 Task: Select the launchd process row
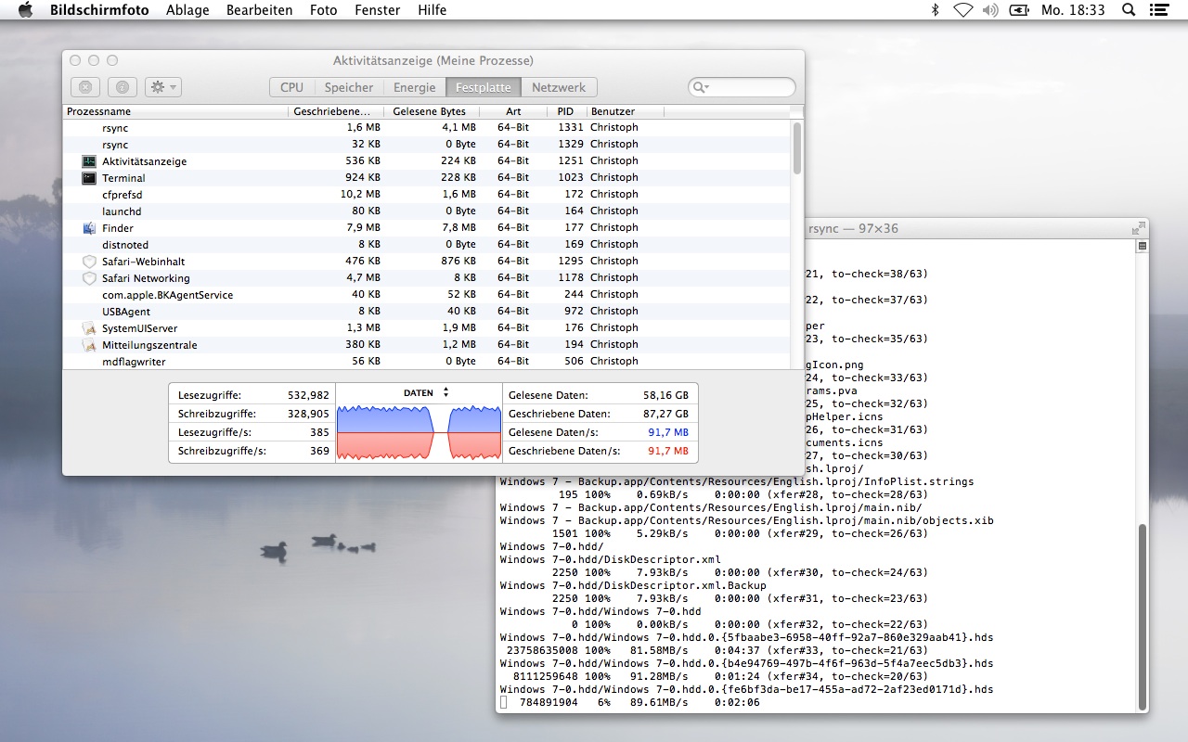click(426, 211)
